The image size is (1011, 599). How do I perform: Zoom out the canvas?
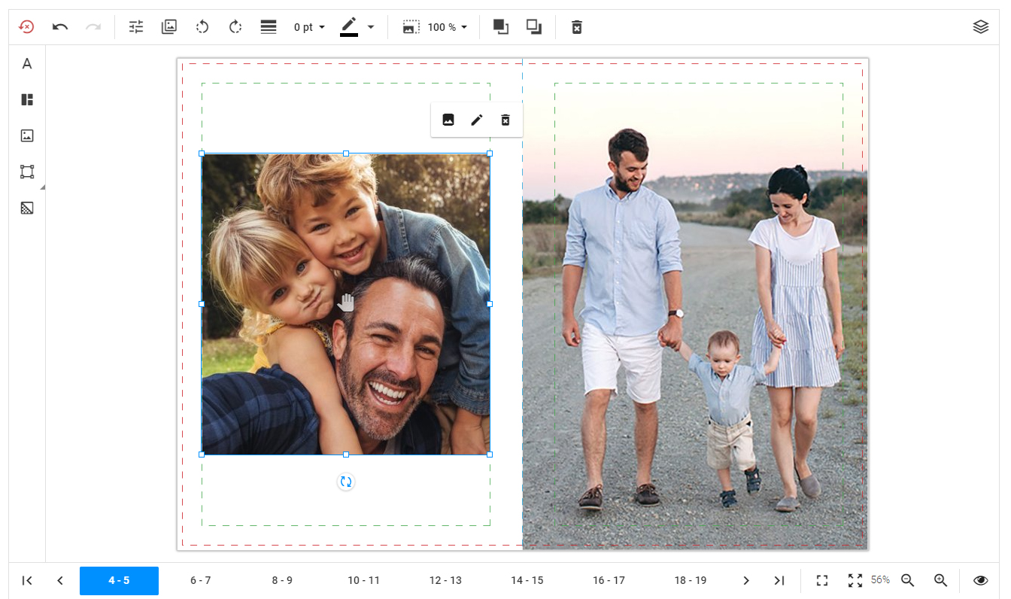point(908,580)
